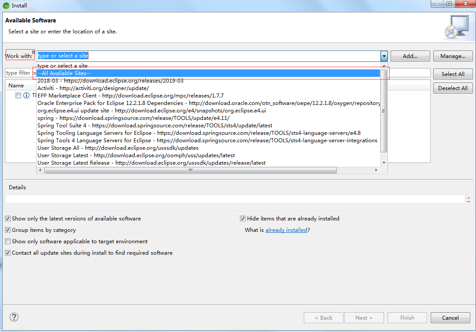Enable Show only software applicable to target environment
The height and width of the screenshot is (332, 476).
pyautogui.click(x=7, y=241)
